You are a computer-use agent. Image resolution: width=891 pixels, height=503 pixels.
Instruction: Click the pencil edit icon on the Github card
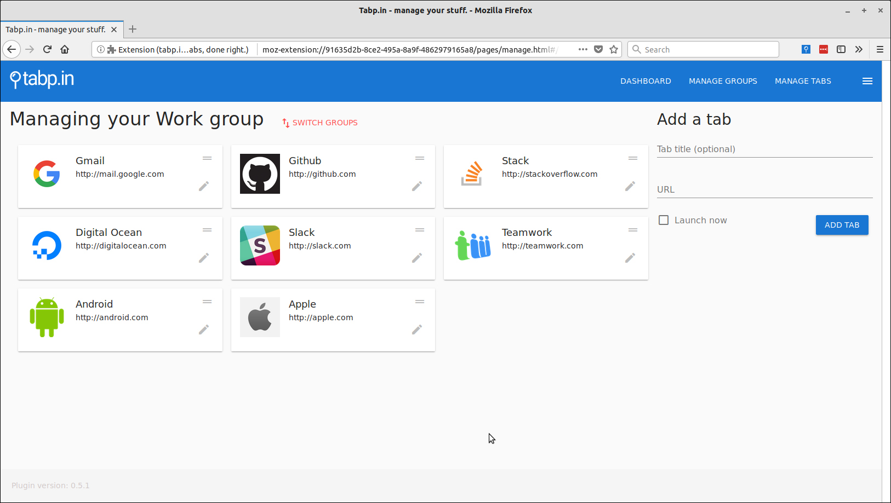pyautogui.click(x=417, y=186)
